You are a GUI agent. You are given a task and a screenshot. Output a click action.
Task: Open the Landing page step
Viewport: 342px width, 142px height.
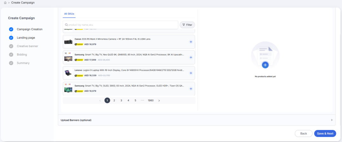click(26, 38)
